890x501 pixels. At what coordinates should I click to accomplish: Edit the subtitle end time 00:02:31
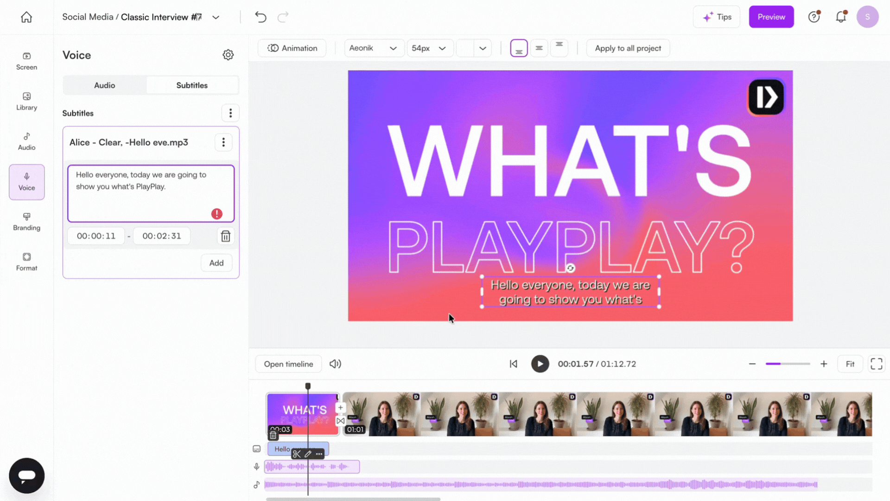coord(162,236)
